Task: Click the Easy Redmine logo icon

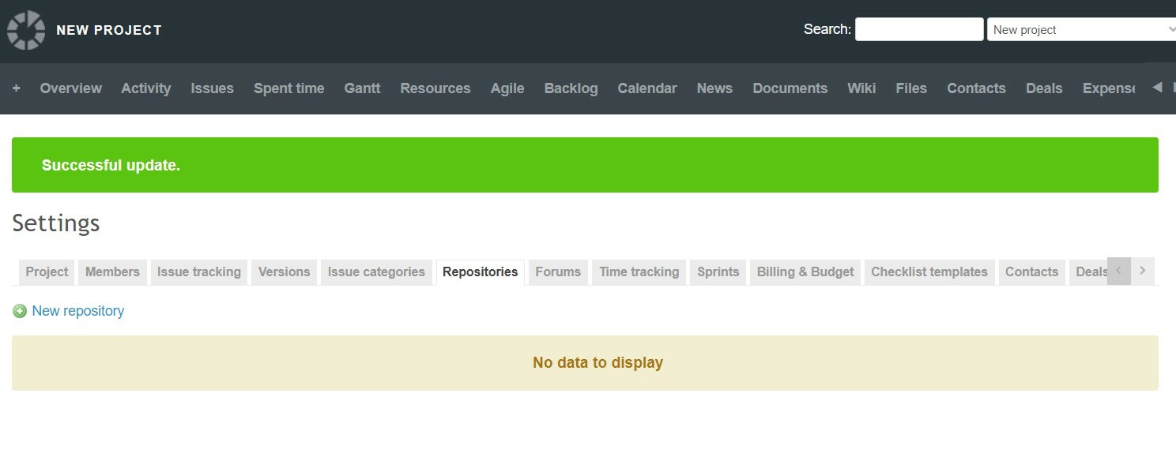Action: pos(24,29)
